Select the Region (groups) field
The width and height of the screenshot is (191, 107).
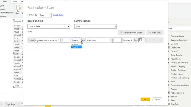tap(177, 93)
